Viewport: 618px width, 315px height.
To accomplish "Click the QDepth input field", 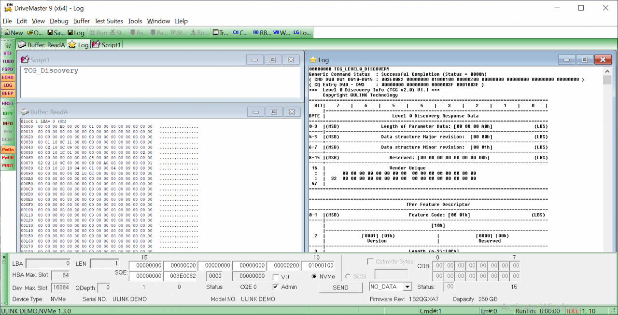I will 104,288.
